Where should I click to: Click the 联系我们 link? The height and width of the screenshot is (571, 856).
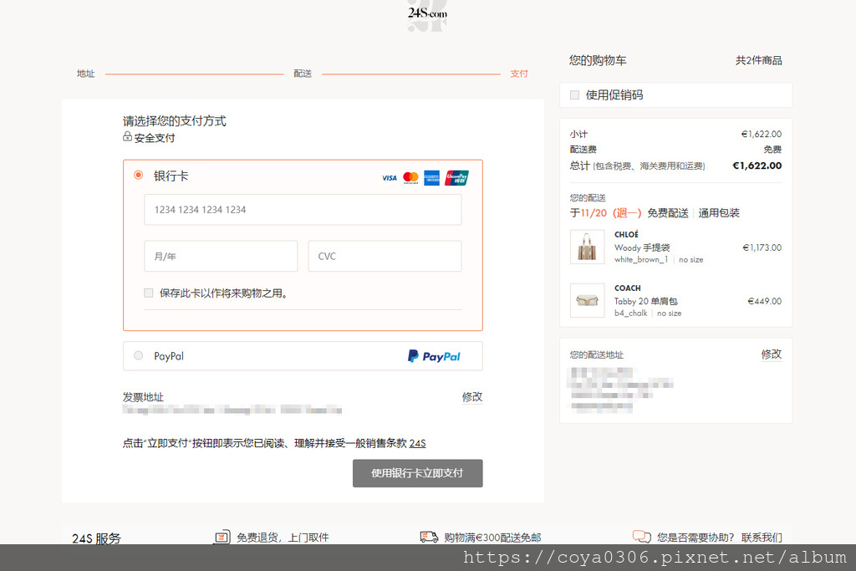[x=762, y=538]
